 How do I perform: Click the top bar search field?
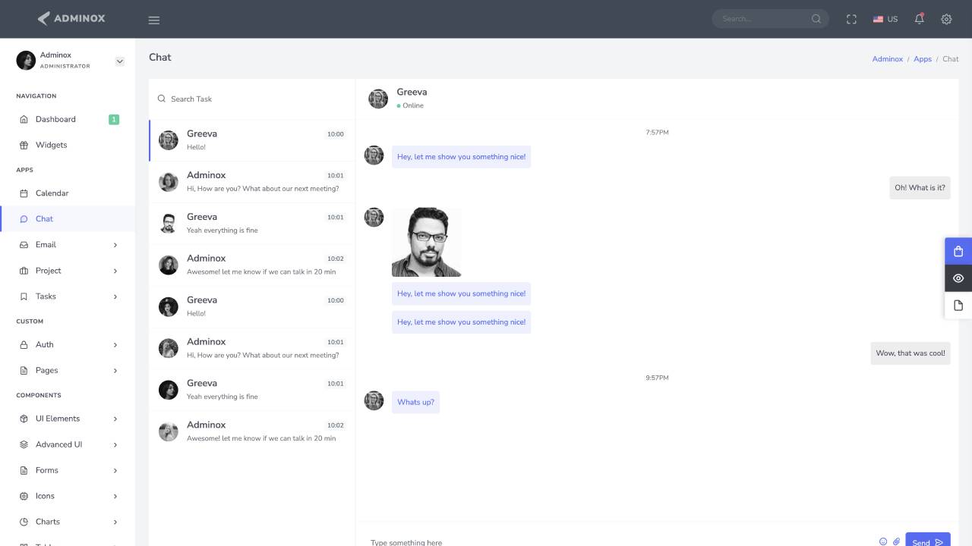pyautogui.click(x=762, y=19)
